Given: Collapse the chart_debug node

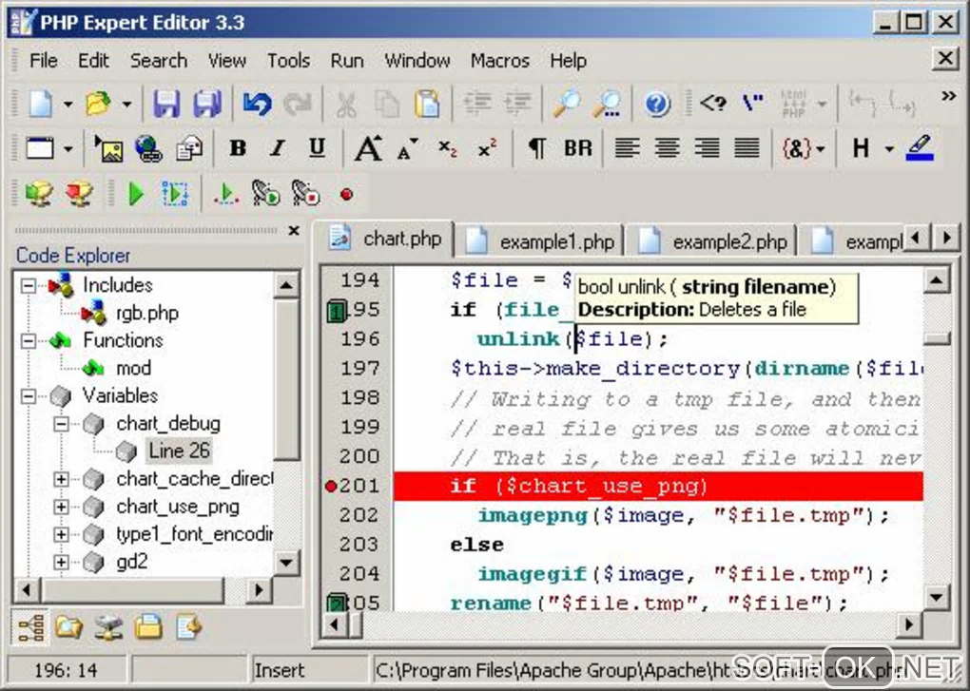Looking at the screenshot, I should pos(61,424).
